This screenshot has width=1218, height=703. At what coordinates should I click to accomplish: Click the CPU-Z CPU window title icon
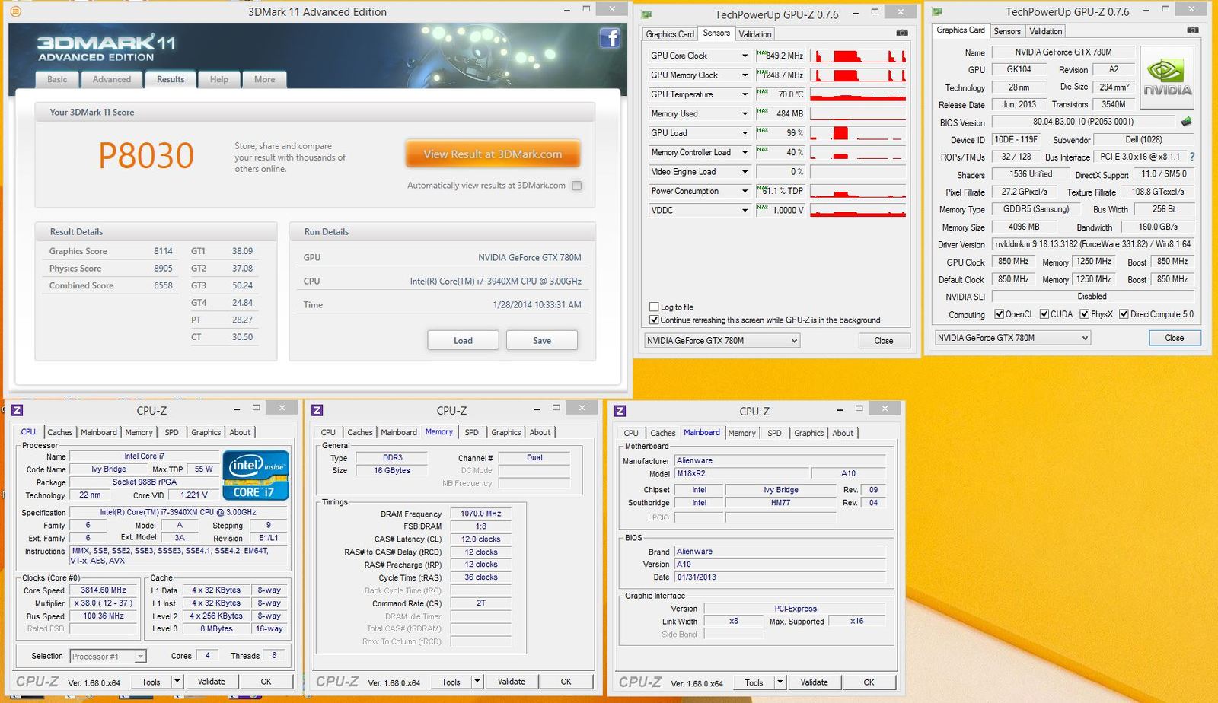[x=18, y=410]
